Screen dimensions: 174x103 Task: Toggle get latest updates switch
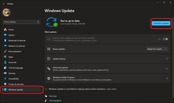pyautogui.click(x=165, y=39)
